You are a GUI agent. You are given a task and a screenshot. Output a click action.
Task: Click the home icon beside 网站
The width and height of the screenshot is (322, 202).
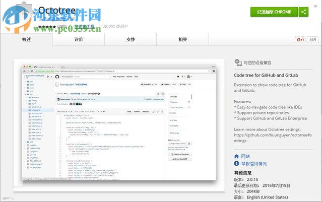point(236,157)
